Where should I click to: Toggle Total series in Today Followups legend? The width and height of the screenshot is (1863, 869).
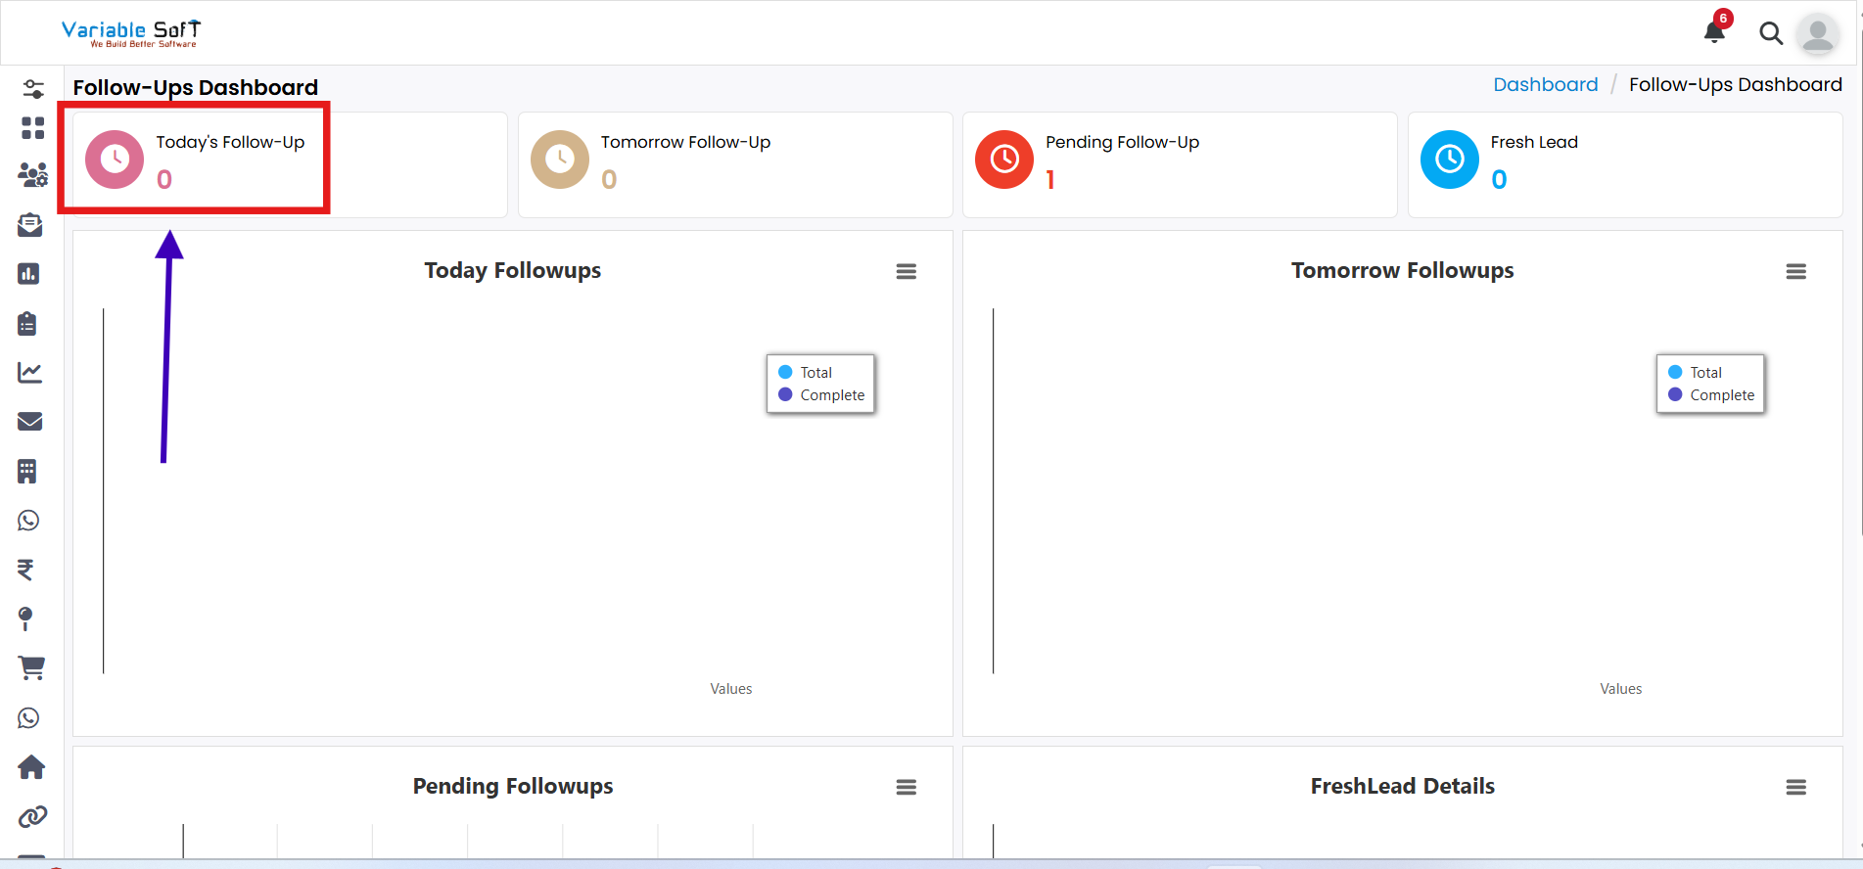[x=815, y=373]
